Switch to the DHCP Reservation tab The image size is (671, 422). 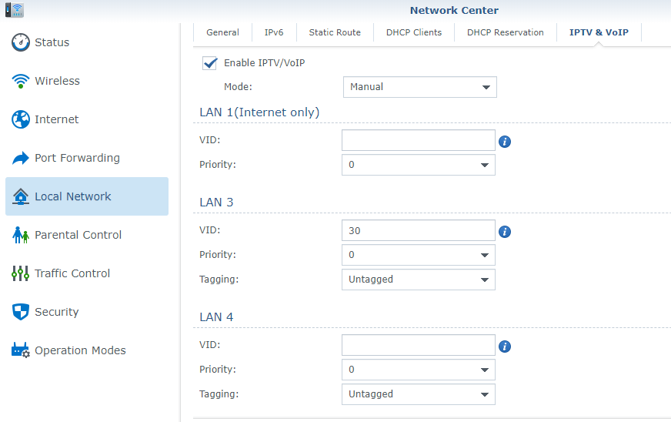(x=505, y=32)
